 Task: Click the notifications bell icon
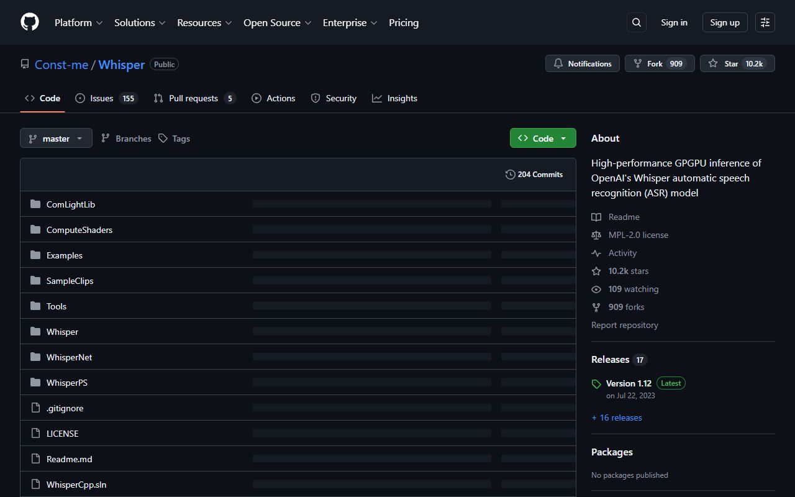point(558,63)
